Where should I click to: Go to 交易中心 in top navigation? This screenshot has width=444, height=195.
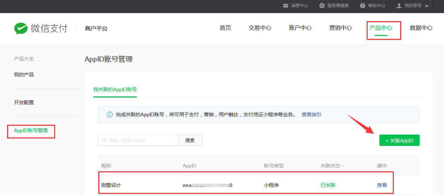click(x=260, y=28)
